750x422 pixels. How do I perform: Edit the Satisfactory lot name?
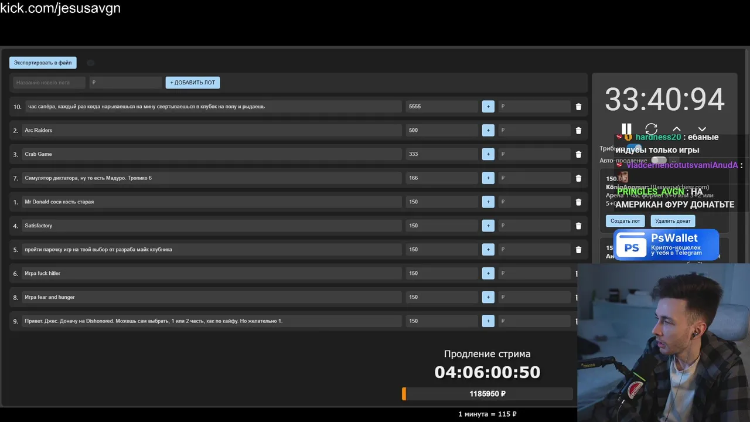pyautogui.click(x=212, y=226)
